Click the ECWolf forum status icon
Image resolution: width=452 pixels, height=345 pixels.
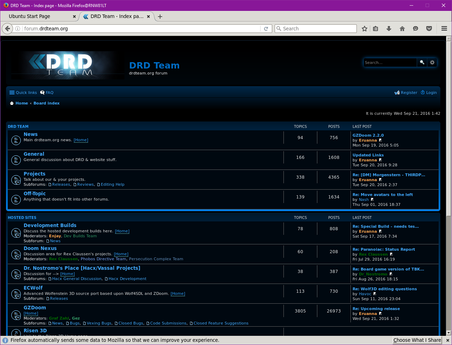pos(16,294)
